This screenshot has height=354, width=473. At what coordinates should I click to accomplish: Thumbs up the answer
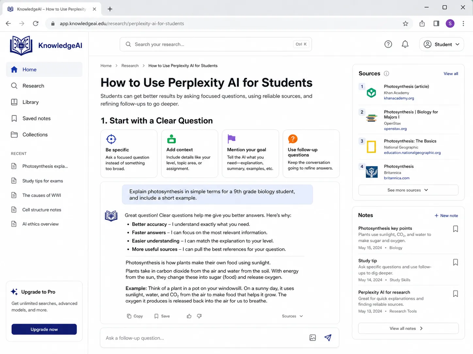pyautogui.click(x=189, y=316)
